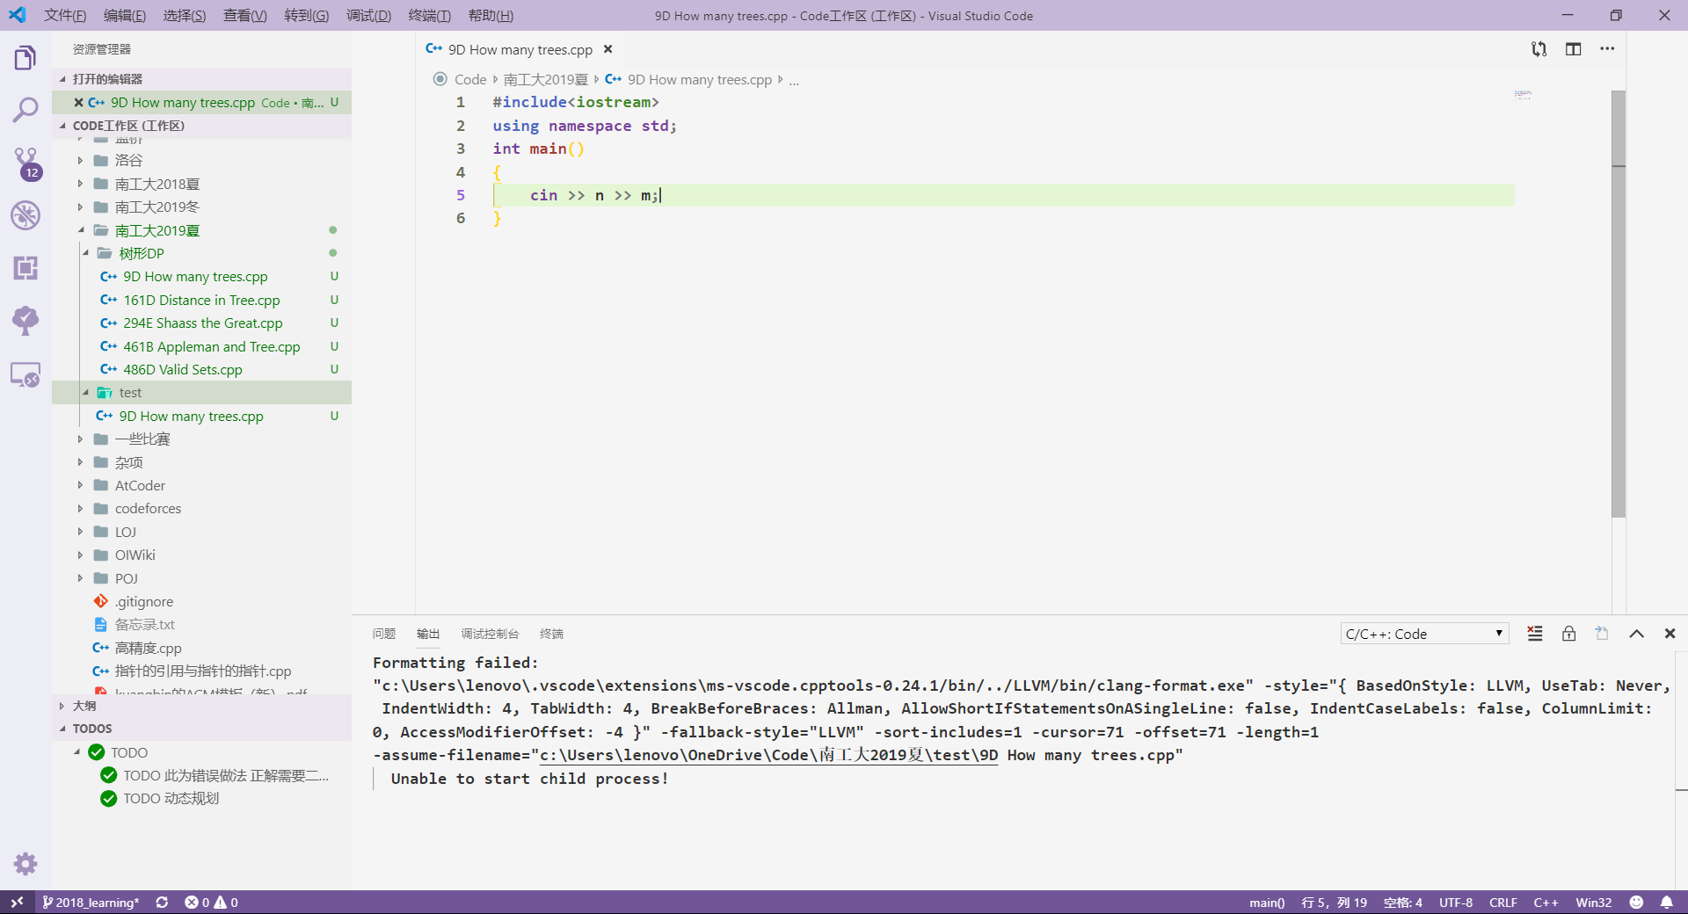The height and width of the screenshot is (914, 1688).
Task: Open the Extensions view in activity bar
Action: click(25, 268)
